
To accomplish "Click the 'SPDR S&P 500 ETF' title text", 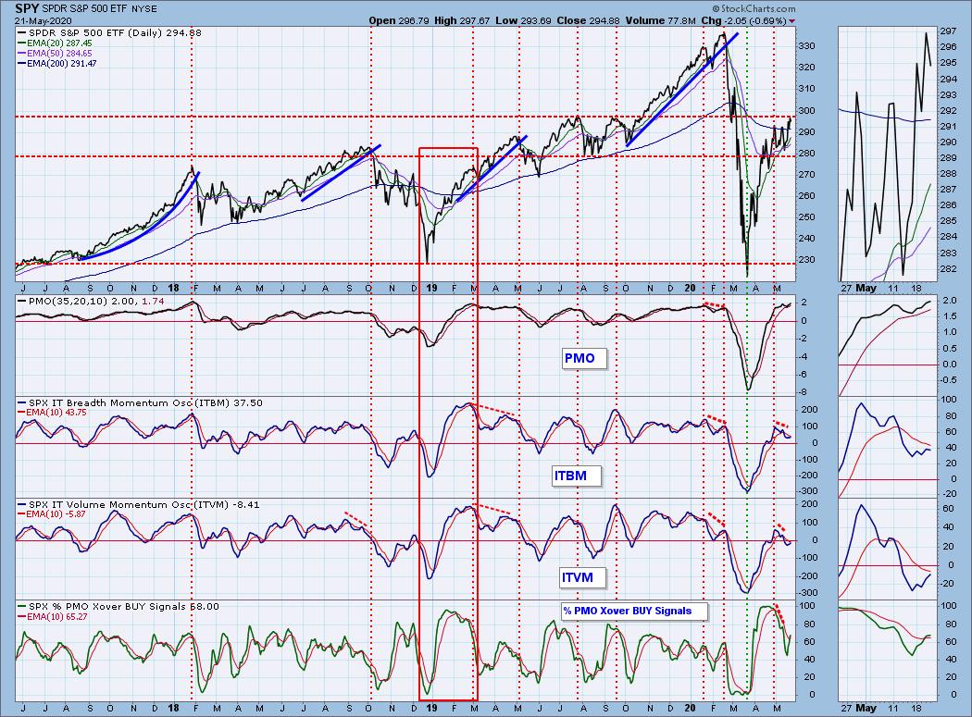I will 84,9.
